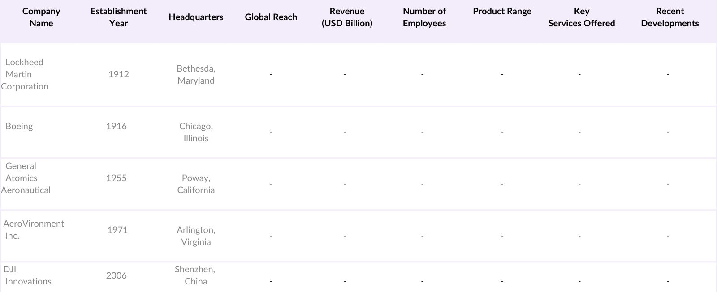
Task: Select establishment year 1971
Action: click(117, 230)
